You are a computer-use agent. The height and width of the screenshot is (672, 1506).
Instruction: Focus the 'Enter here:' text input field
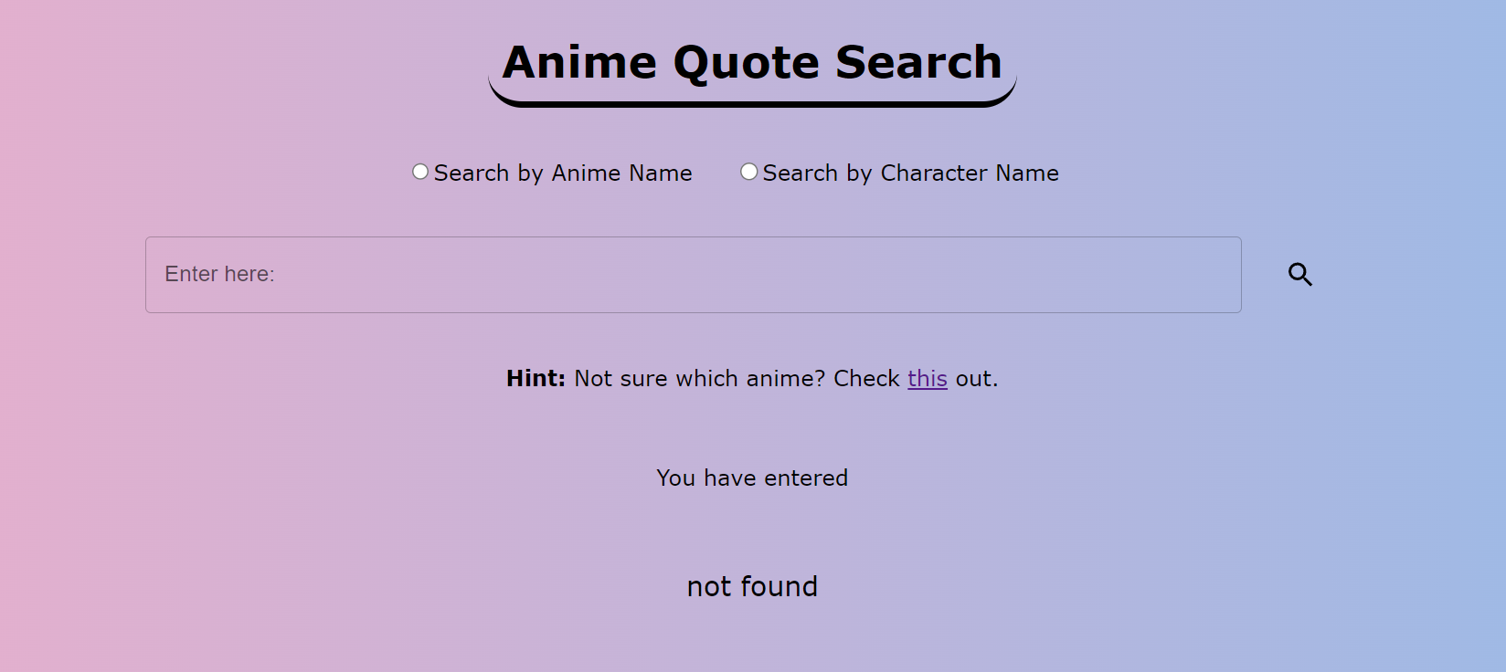tap(694, 275)
